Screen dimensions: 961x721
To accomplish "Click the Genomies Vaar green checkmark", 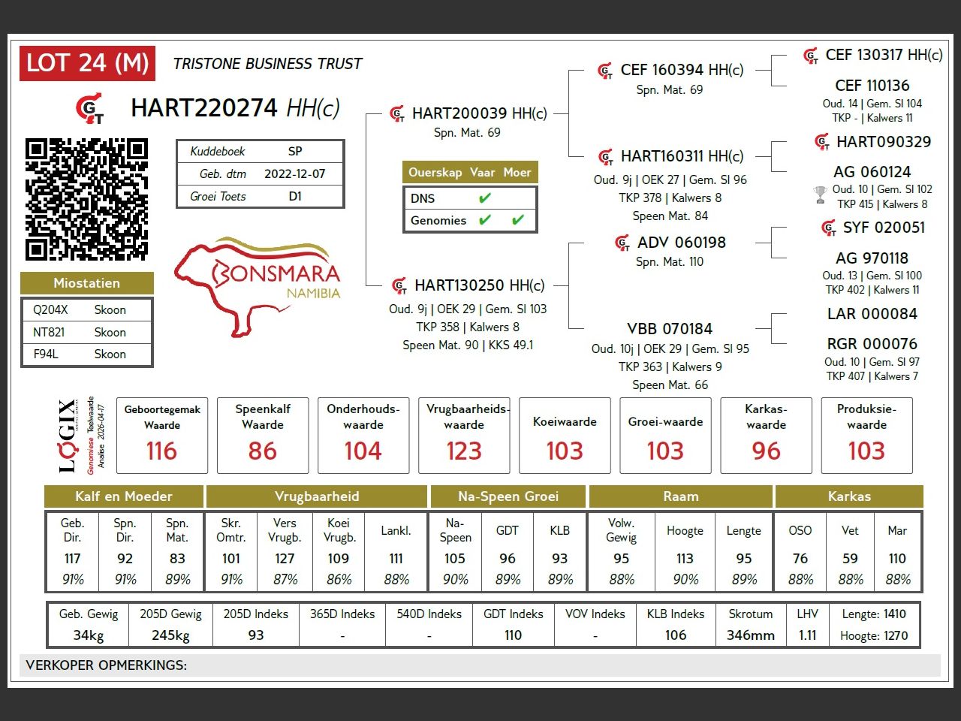I will tap(485, 220).
